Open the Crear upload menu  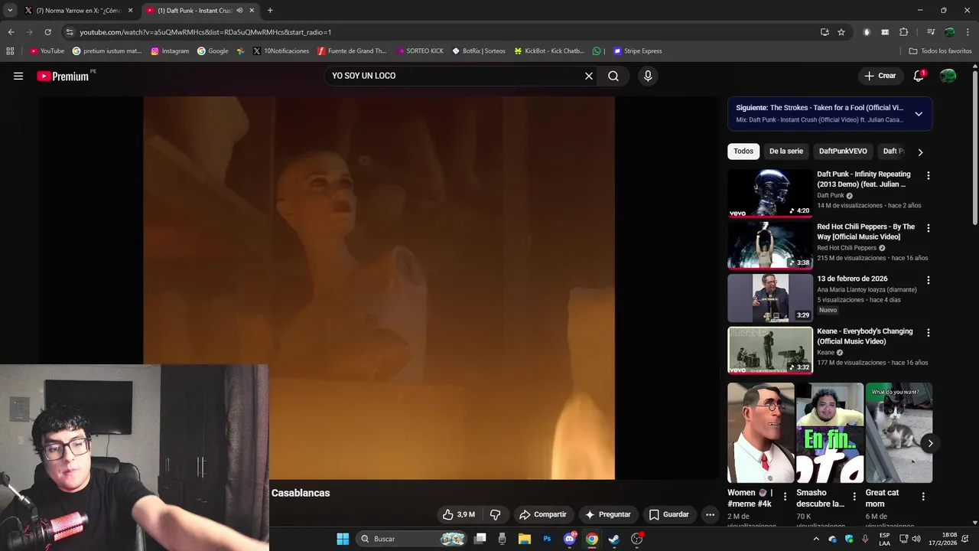coord(880,76)
